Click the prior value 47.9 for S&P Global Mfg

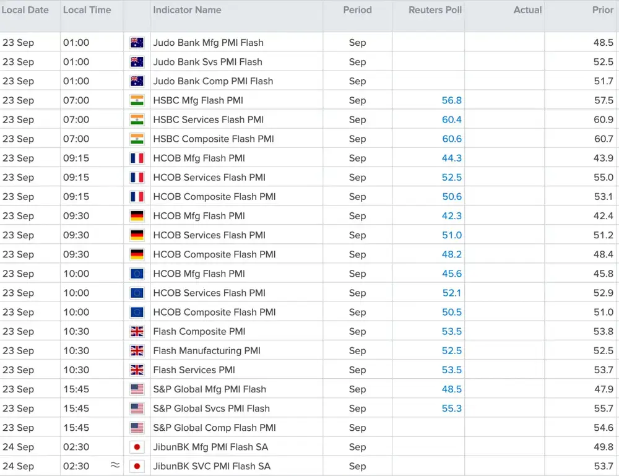604,389
